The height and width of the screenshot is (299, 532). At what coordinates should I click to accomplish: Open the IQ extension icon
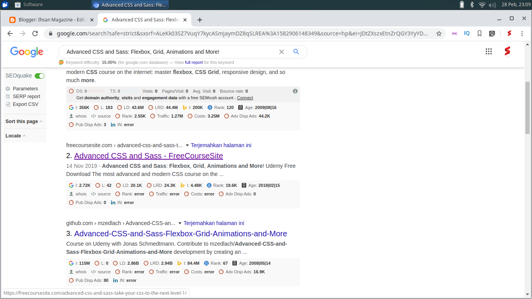[x=467, y=33]
